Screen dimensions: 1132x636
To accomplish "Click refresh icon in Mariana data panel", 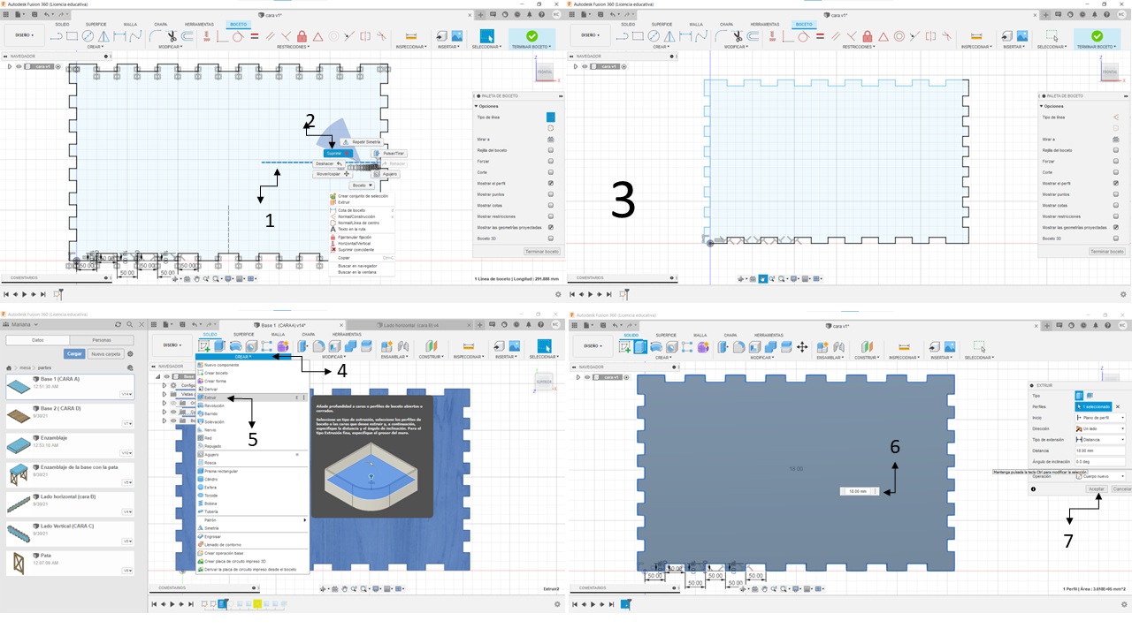I will (x=119, y=323).
